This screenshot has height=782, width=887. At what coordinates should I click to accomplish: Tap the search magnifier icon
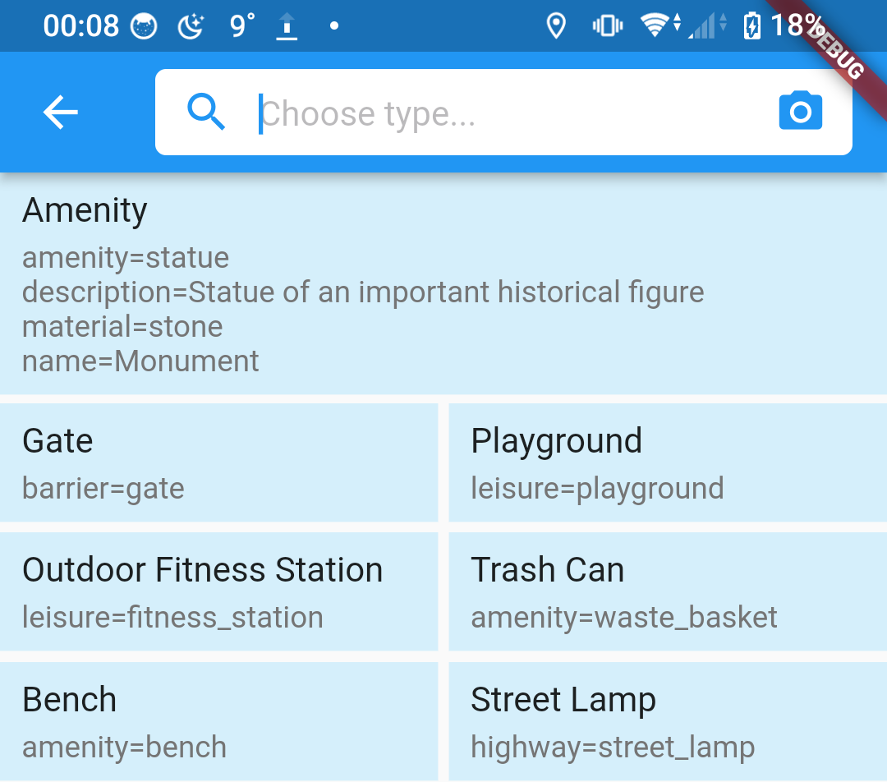pyautogui.click(x=206, y=112)
